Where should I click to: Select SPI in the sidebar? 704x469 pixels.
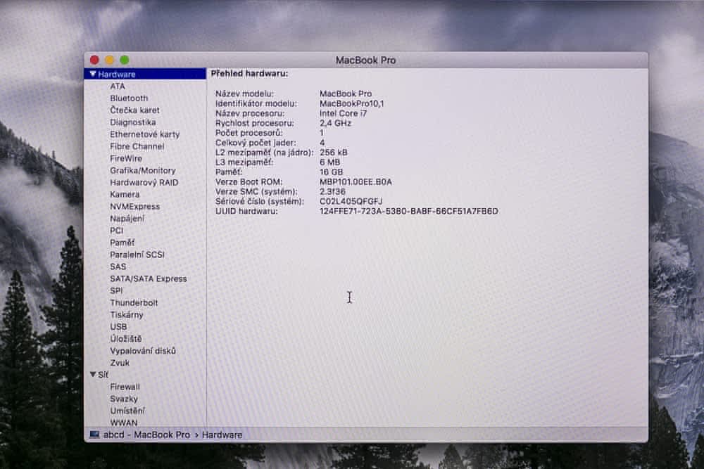click(x=116, y=291)
